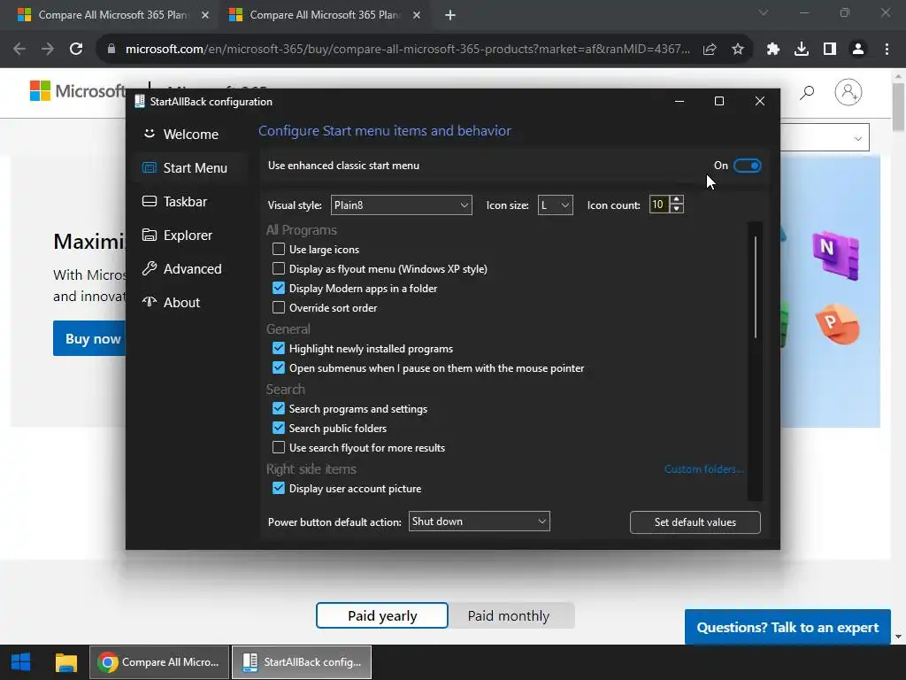The height and width of the screenshot is (680, 906).
Task: Click Buy now button on Microsoft page
Action: (x=89, y=338)
